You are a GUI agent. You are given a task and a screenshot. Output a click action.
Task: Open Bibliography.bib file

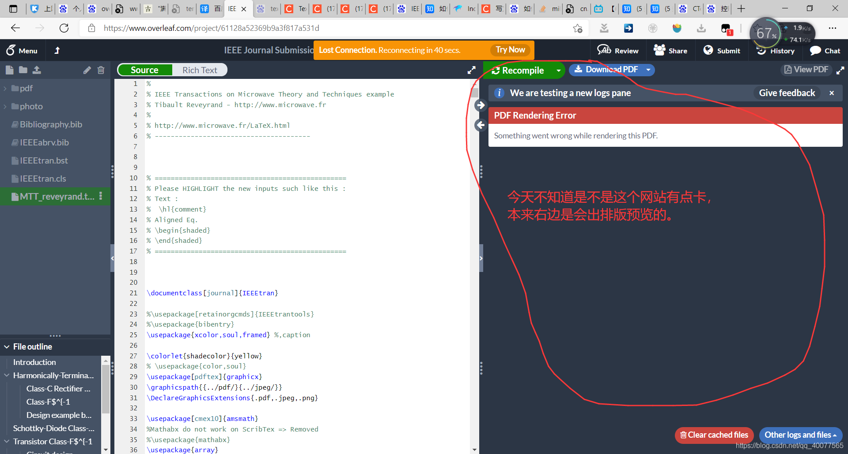51,125
